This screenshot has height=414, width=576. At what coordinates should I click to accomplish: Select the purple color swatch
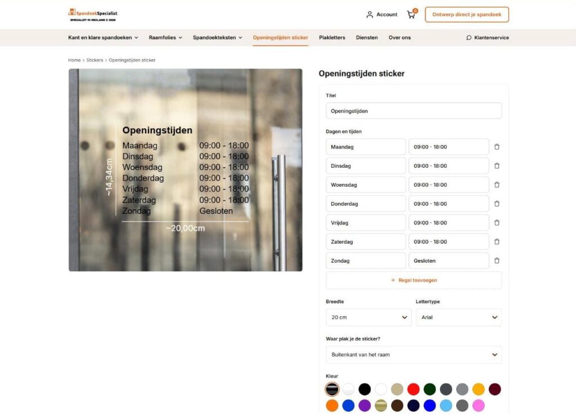point(364,405)
